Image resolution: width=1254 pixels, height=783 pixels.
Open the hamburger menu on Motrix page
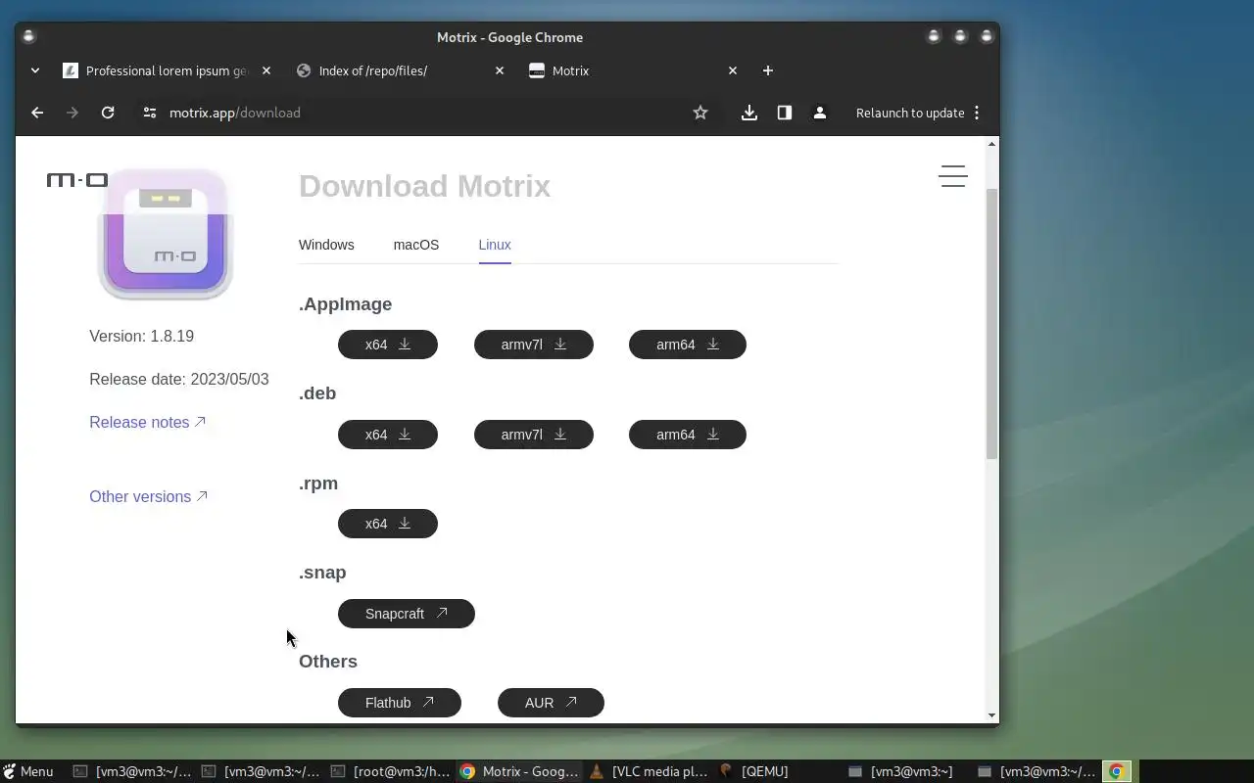click(953, 176)
